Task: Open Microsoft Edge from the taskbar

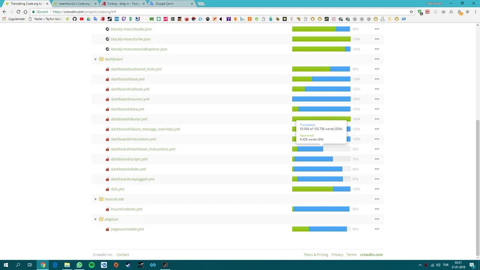Action: pos(55,265)
